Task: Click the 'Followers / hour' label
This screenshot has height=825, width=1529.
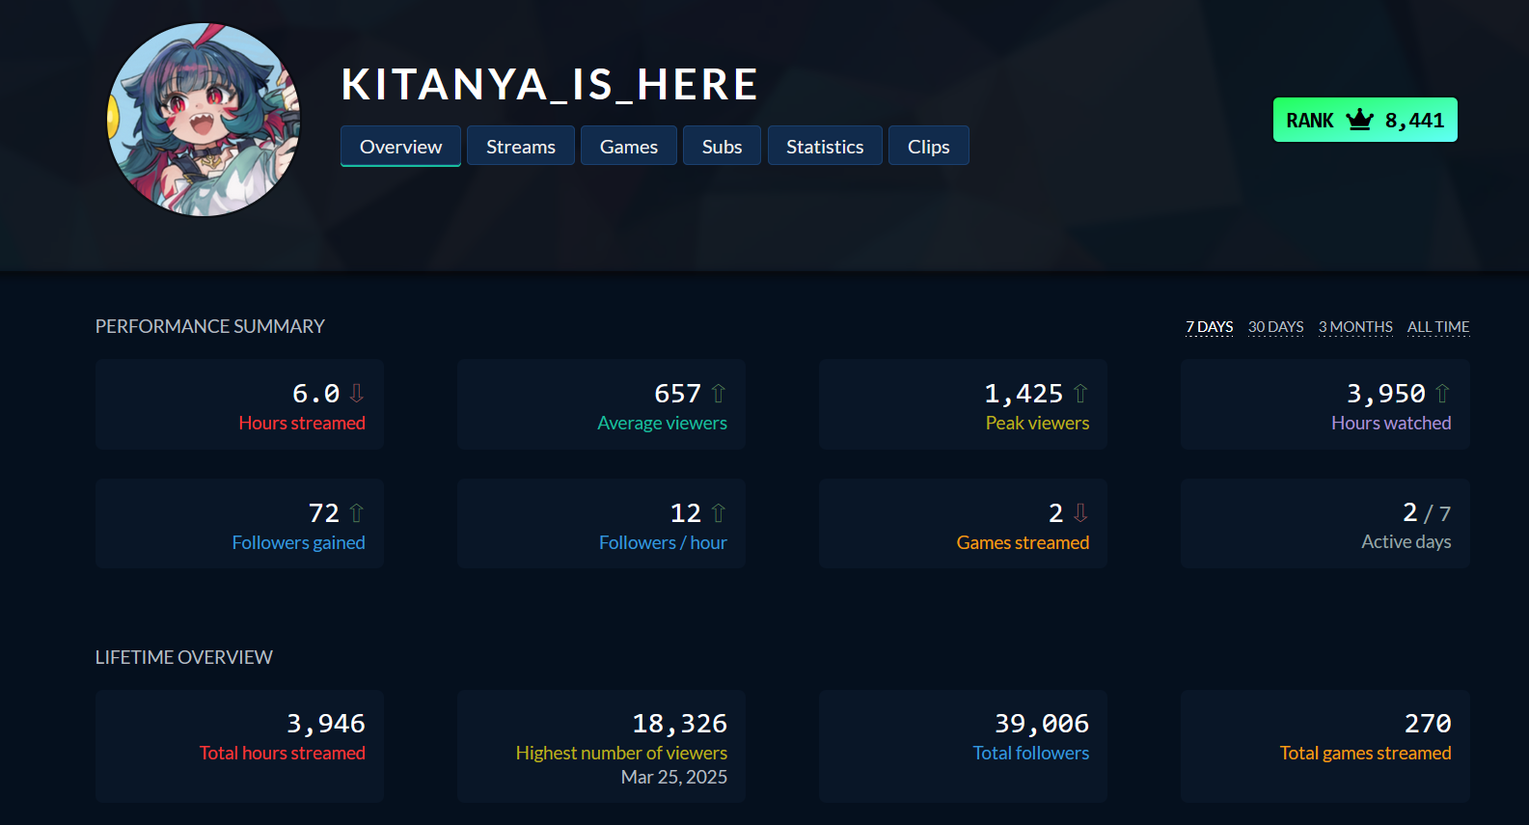Action: point(663,542)
